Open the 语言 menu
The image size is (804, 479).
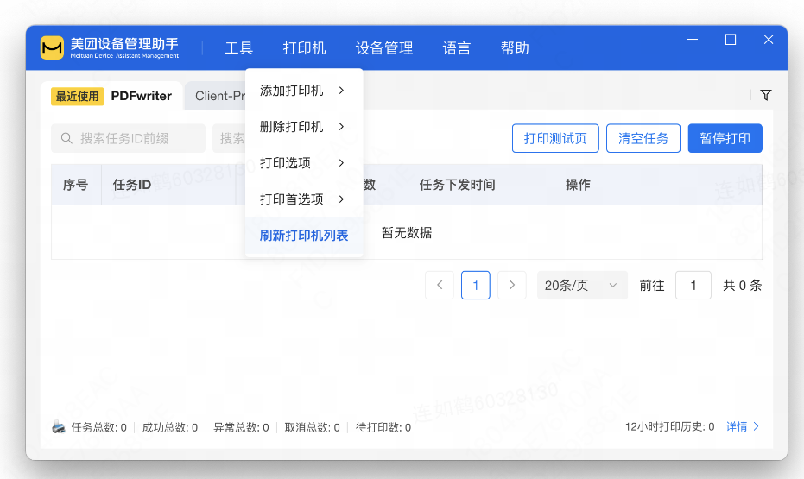[x=456, y=48]
